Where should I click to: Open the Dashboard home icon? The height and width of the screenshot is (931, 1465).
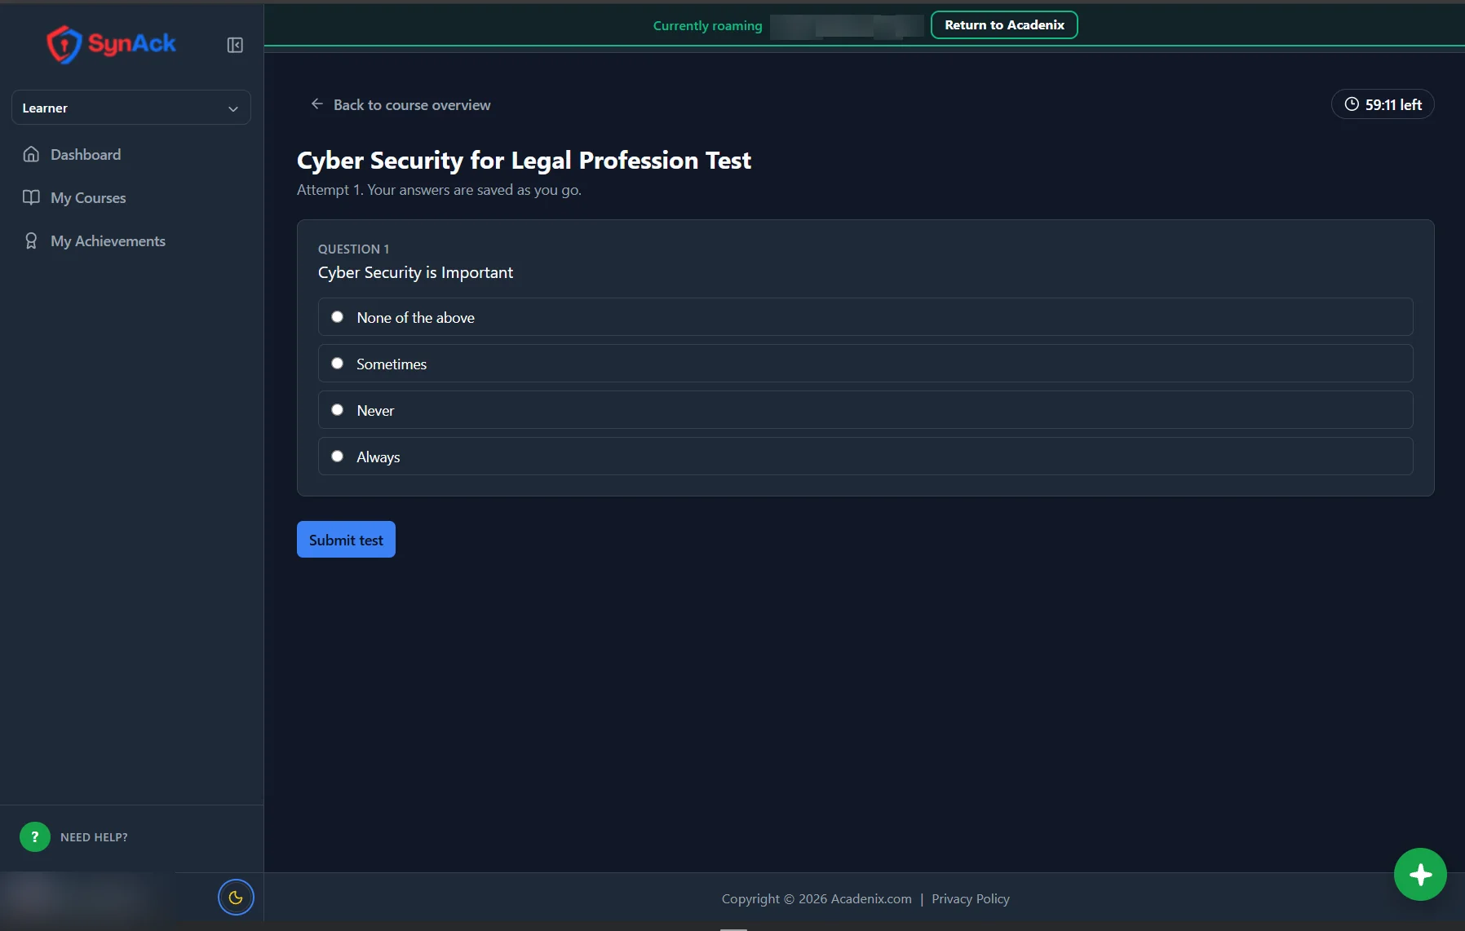(31, 154)
